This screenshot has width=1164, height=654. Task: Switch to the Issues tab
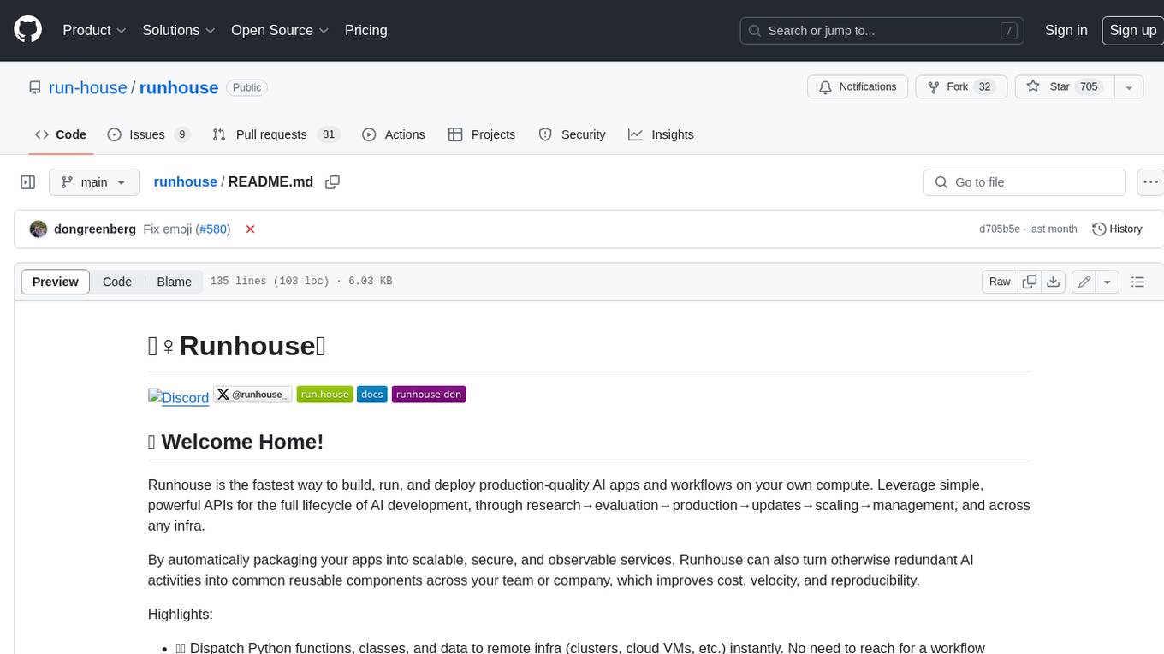click(148, 134)
